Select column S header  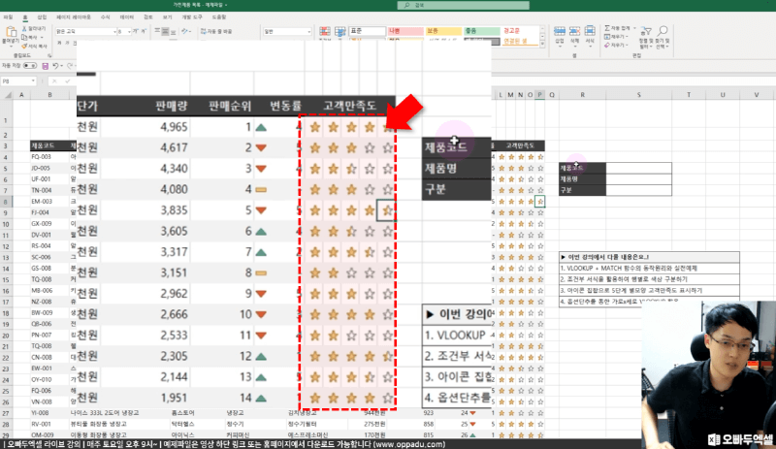[x=639, y=95]
